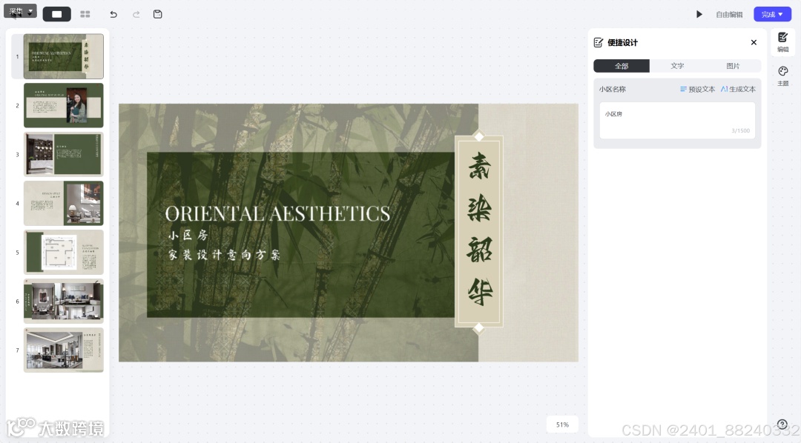The height and width of the screenshot is (443, 801).
Task: Click the undo arrow icon
Action: (x=113, y=14)
